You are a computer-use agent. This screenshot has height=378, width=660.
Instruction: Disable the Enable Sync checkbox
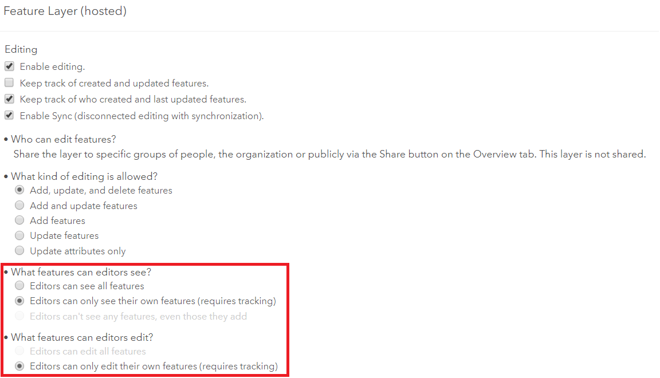[9, 116]
